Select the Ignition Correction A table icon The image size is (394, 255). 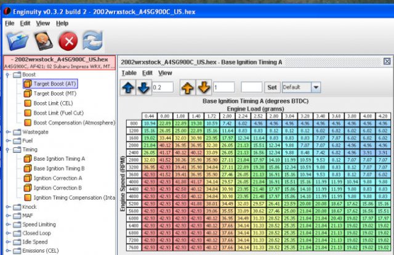point(28,178)
